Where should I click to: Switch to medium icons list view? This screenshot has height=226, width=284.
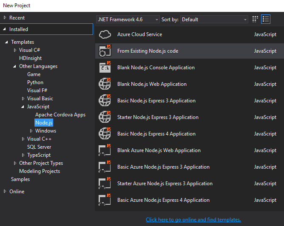point(266,19)
